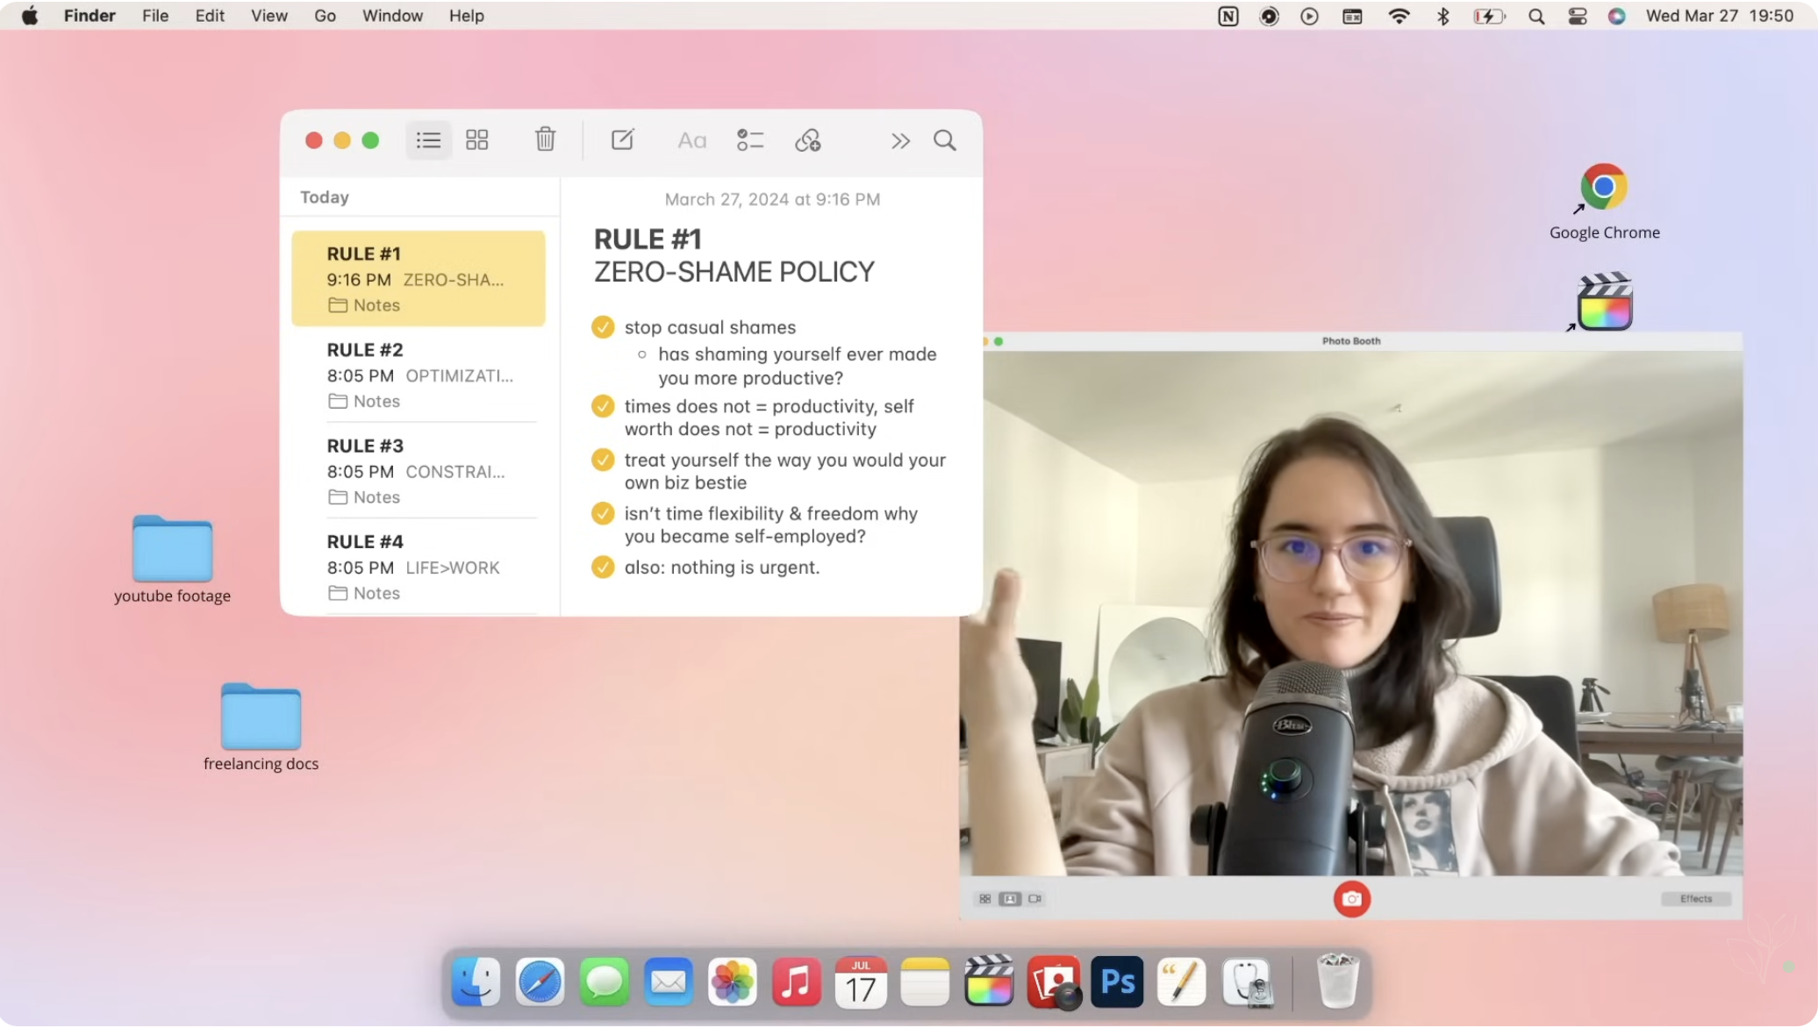Click the Notion icon in menu bar
This screenshot has width=1818, height=1028.
[1228, 16]
